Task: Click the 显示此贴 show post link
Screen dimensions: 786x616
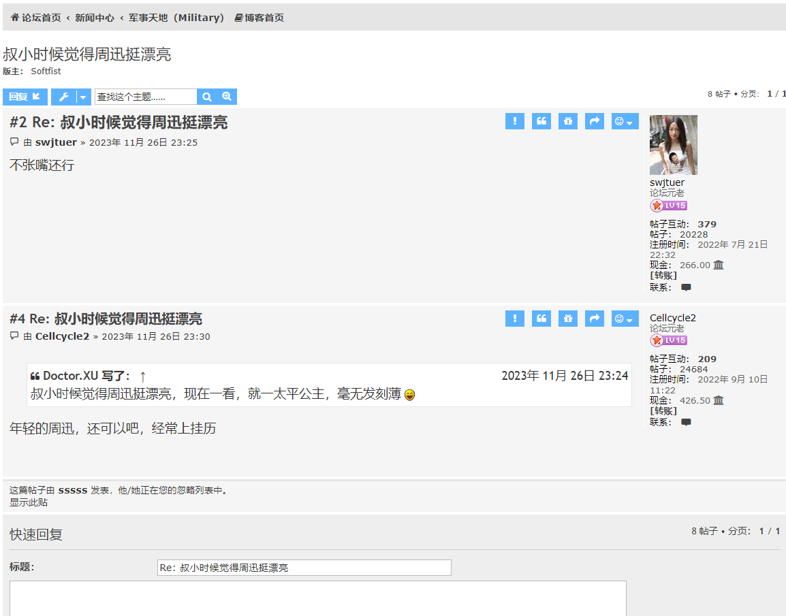Action: [29, 502]
